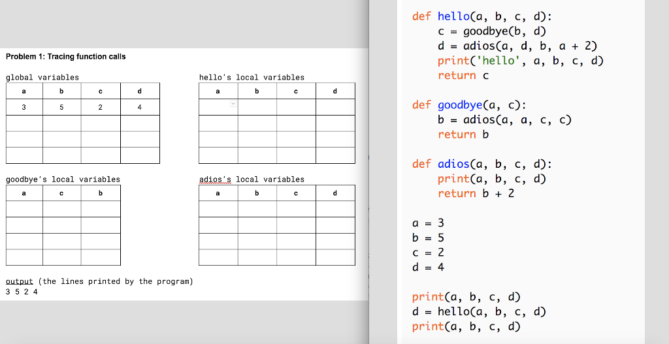Click first empty cell under a in goodbye's table

pos(24,210)
